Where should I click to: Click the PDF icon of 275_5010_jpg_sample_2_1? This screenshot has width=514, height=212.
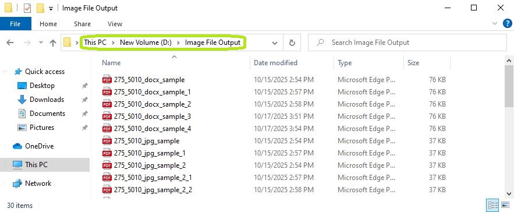click(107, 178)
